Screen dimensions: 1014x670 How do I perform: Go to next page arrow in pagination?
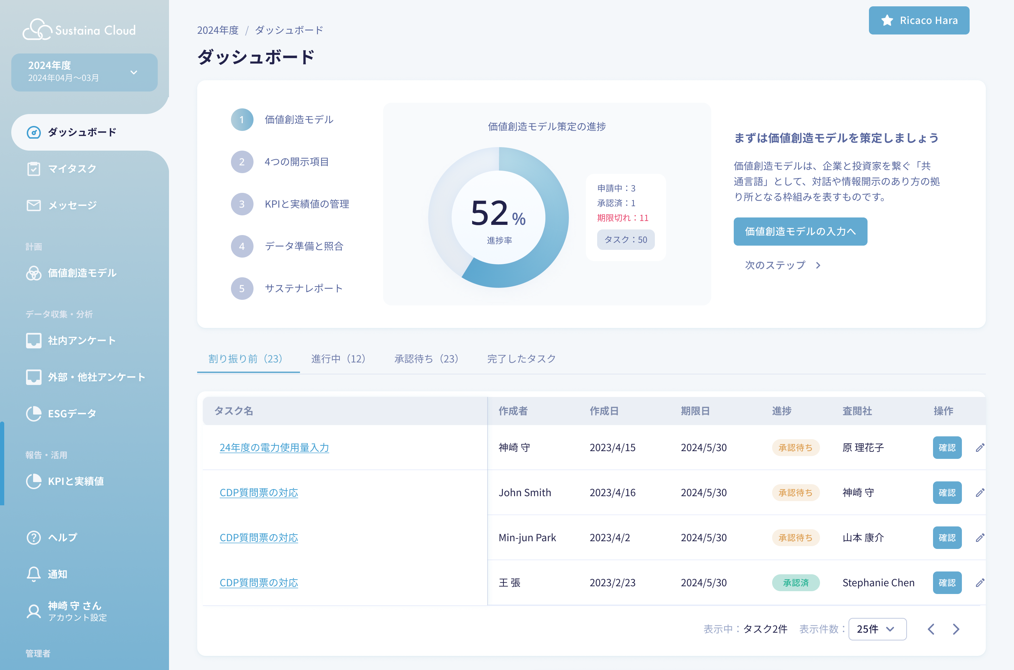[x=956, y=629]
